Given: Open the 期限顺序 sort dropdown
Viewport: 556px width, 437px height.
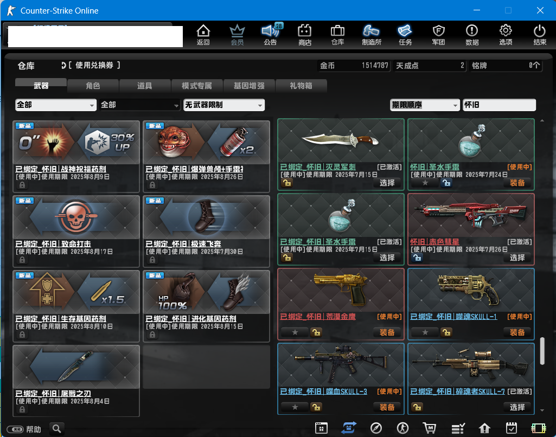Looking at the screenshot, I should [425, 105].
